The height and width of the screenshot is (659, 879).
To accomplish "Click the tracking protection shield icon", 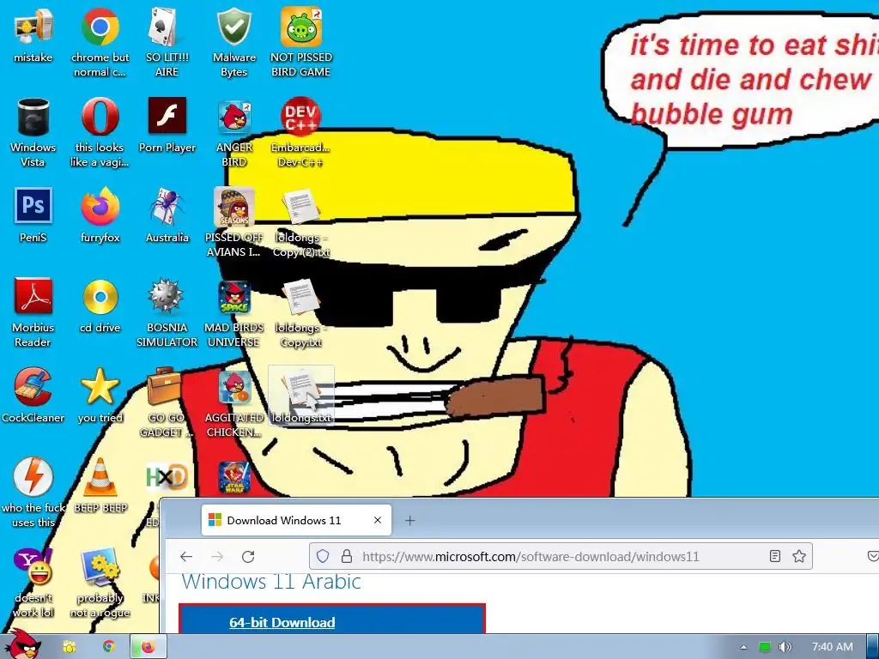I will pyautogui.click(x=323, y=556).
